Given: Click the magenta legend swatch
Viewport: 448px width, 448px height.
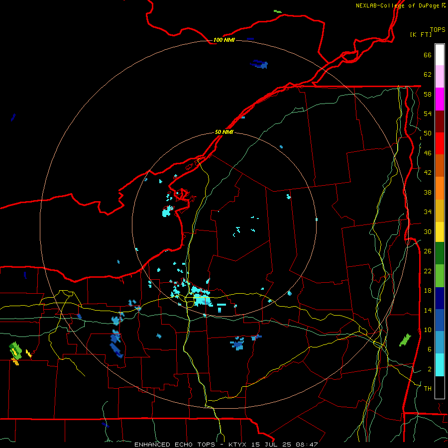Looking at the screenshot, I should [440, 99].
